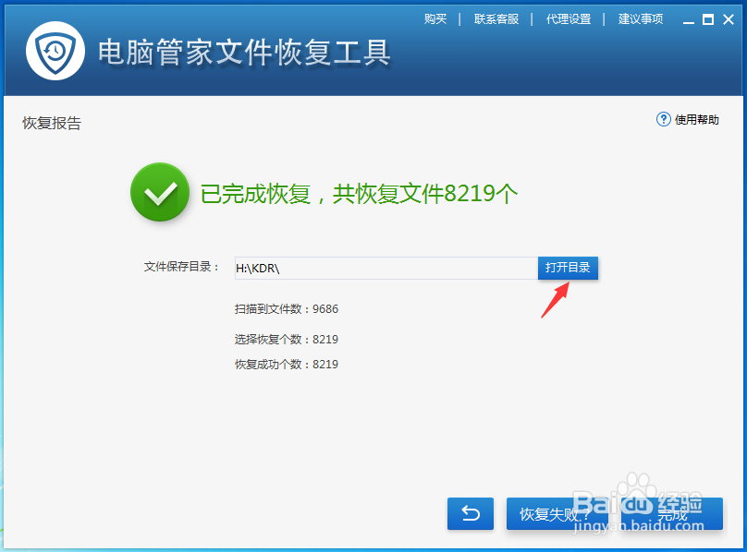Click the 使用帮助 question mark icon

coord(663,119)
